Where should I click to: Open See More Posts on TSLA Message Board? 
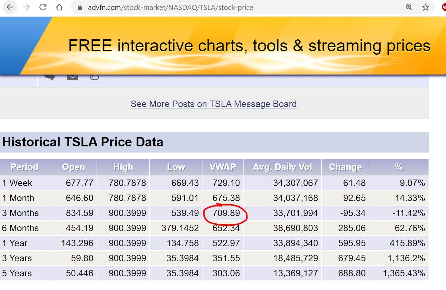click(213, 104)
